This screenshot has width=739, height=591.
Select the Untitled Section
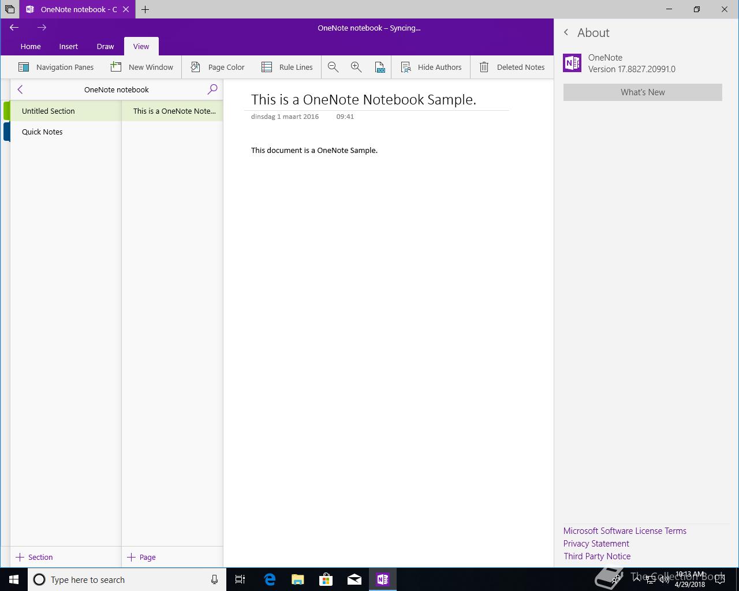coord(66,111)
